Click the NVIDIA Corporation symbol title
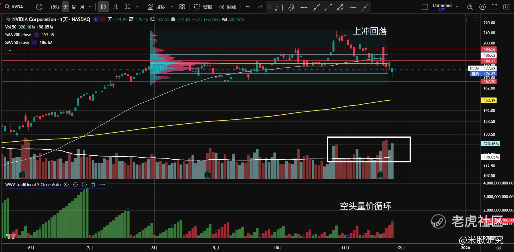The width and height of the screenshot is (514, 252). (x=51, y=19)
